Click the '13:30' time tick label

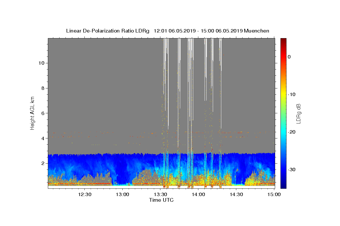point(160,194)
